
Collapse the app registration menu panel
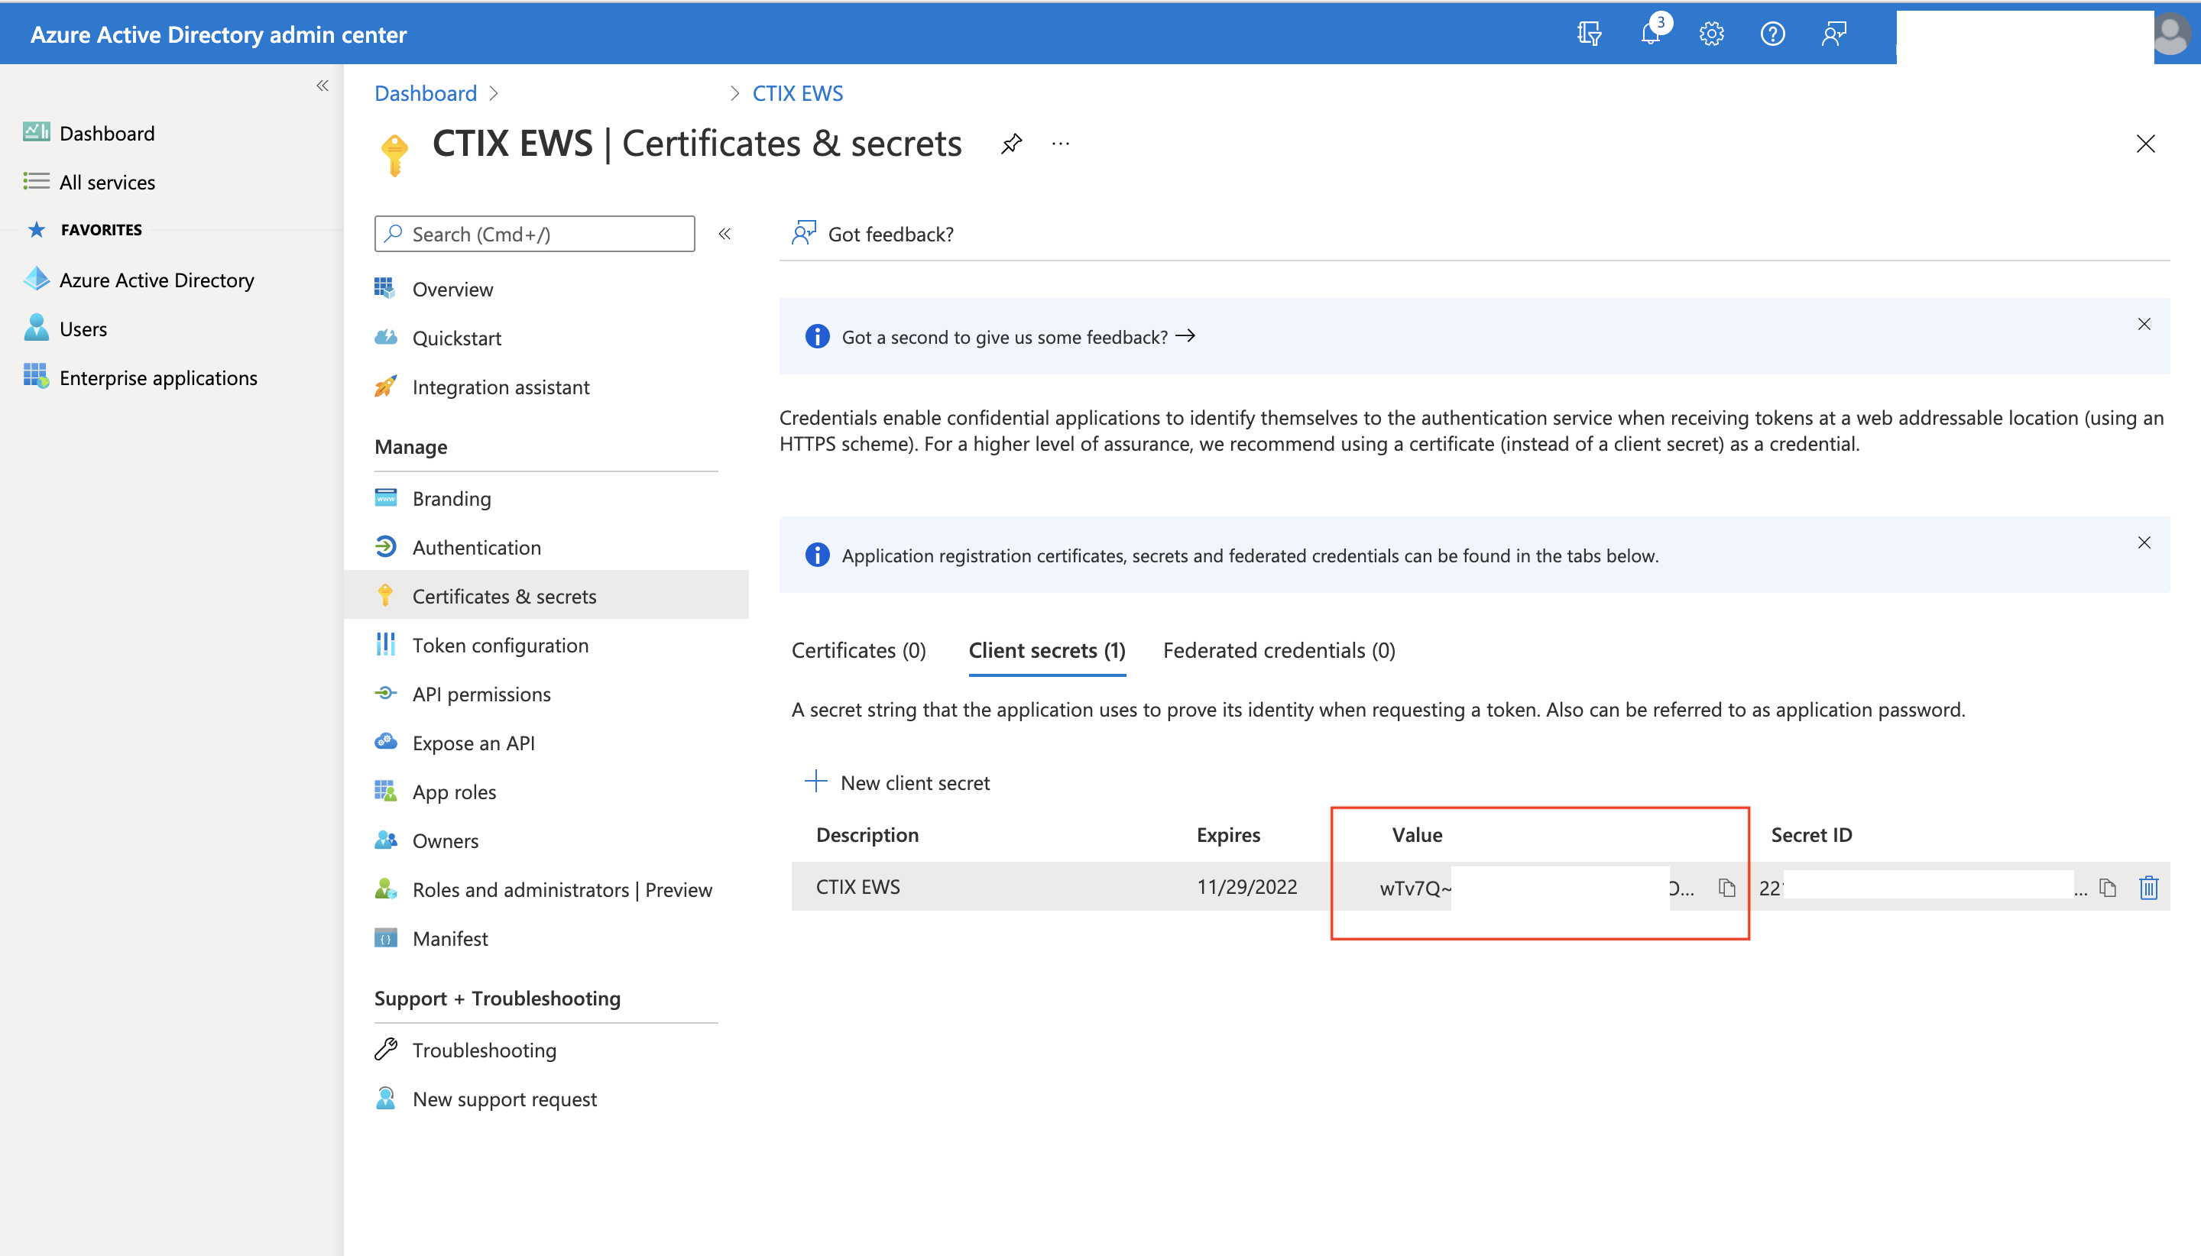[x=724, y=234]
